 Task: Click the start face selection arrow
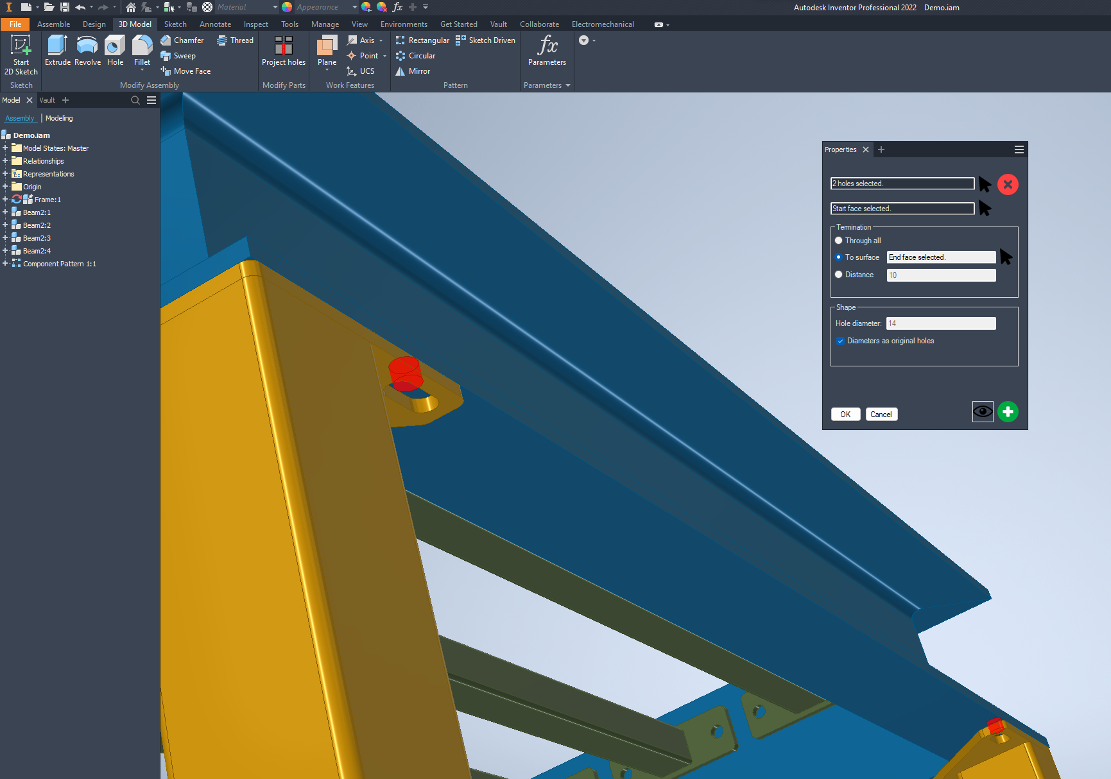[x=985, y=209]
